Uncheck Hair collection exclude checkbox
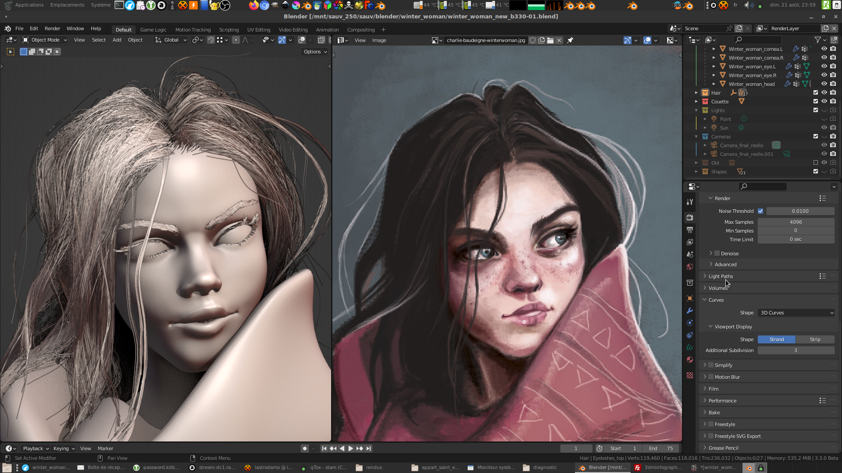 [816, 93]
